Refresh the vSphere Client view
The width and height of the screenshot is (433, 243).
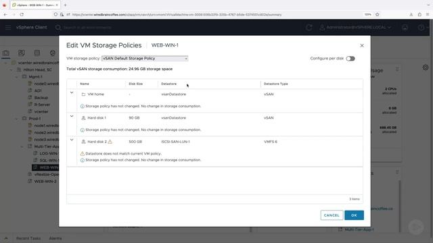[x=309, y=27]
